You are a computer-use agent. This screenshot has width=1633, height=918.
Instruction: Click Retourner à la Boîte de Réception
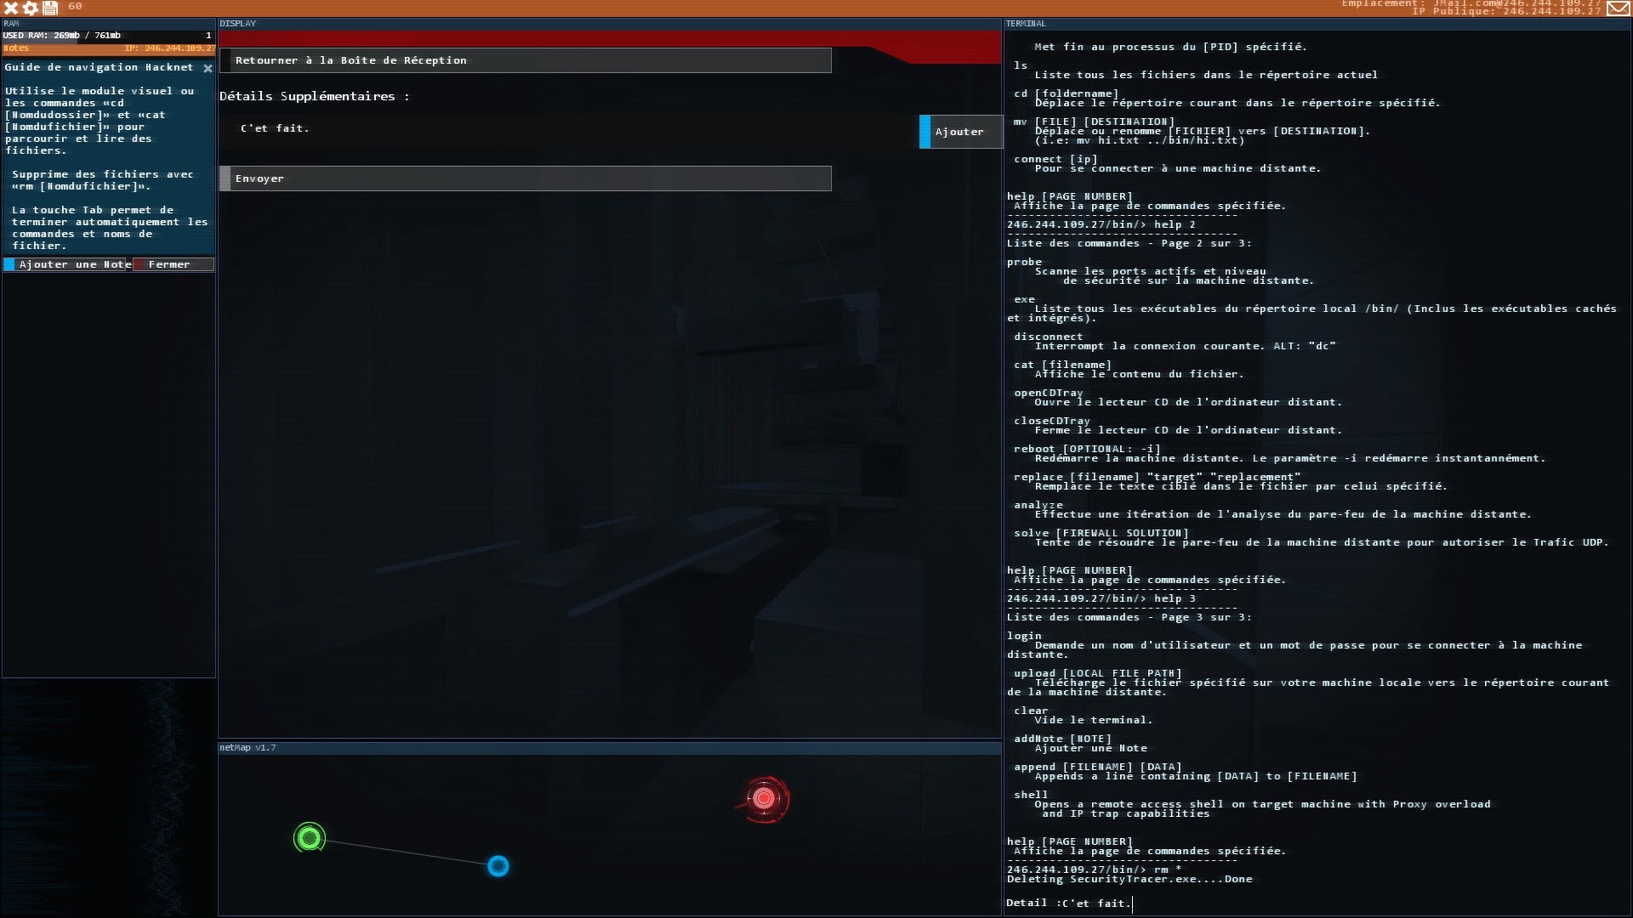(x=526, y=60)
